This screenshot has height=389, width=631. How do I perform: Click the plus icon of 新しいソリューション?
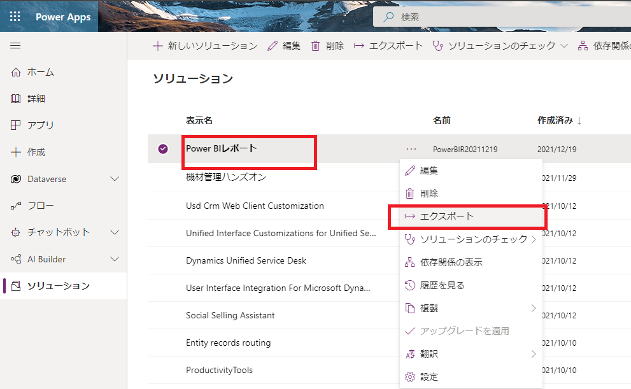pos(158,46)
